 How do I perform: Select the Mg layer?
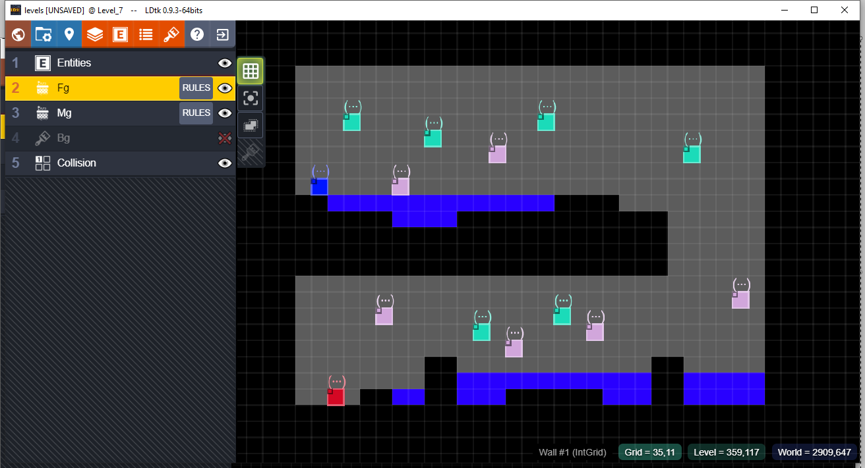coord(120,113)
